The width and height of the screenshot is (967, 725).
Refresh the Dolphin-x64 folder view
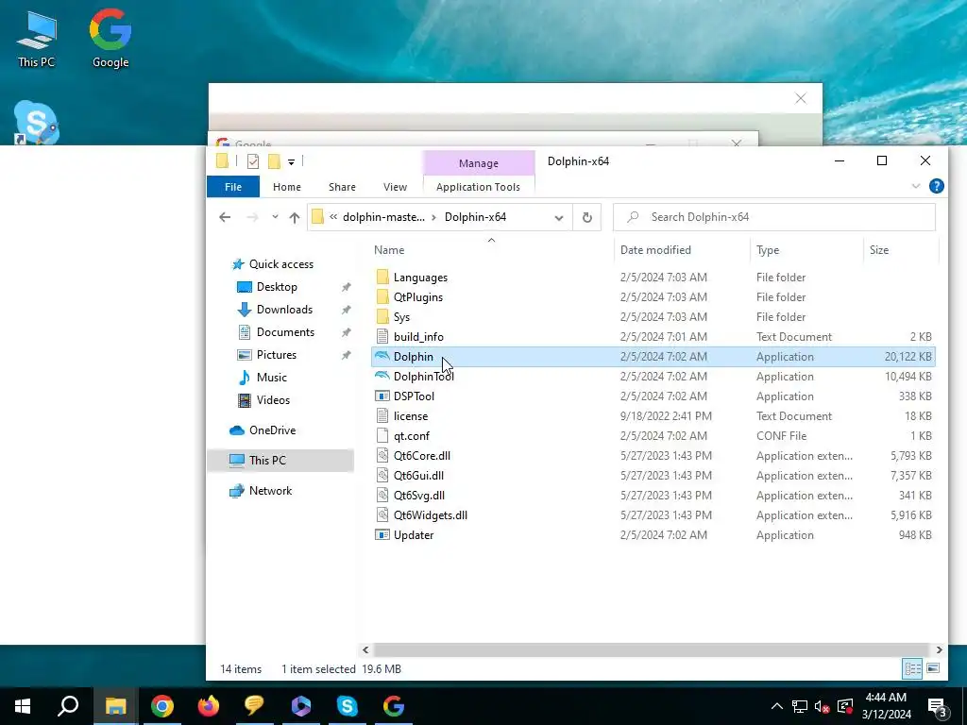coord(587,217)
